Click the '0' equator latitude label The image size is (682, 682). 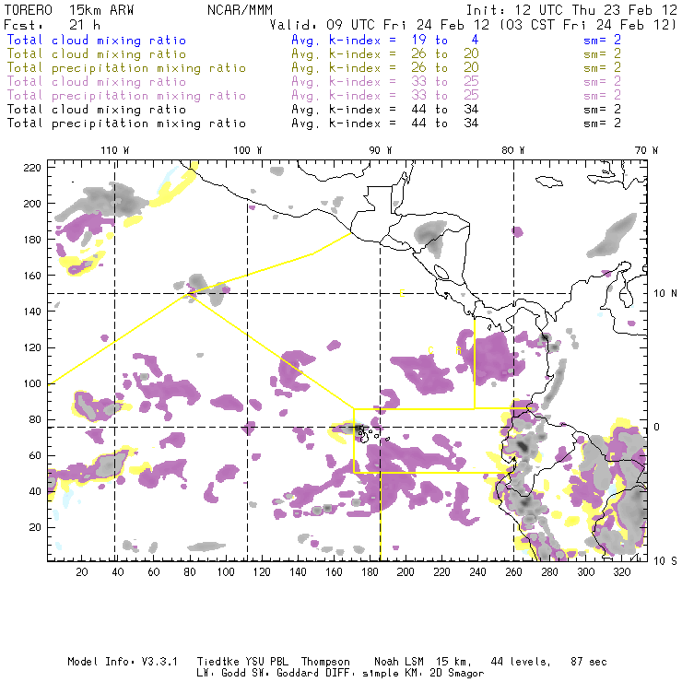pos(656,427)
